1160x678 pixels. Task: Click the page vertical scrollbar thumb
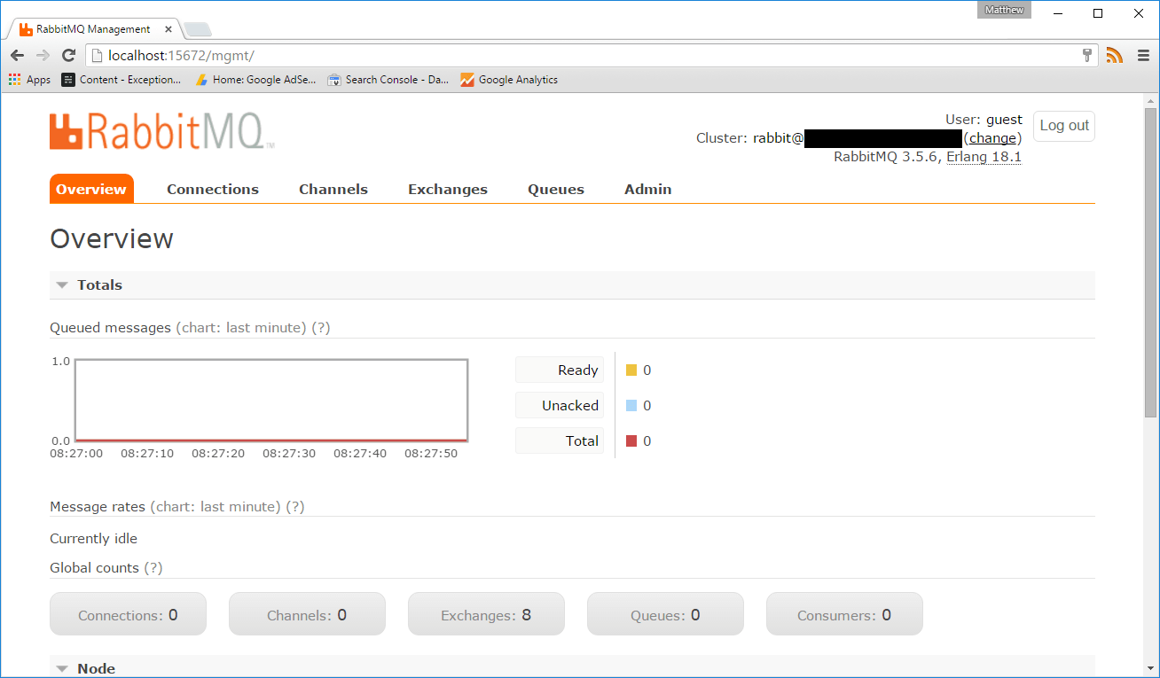pos(1150,261)
